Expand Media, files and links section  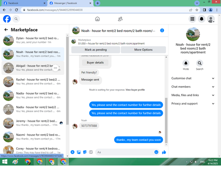193,95
